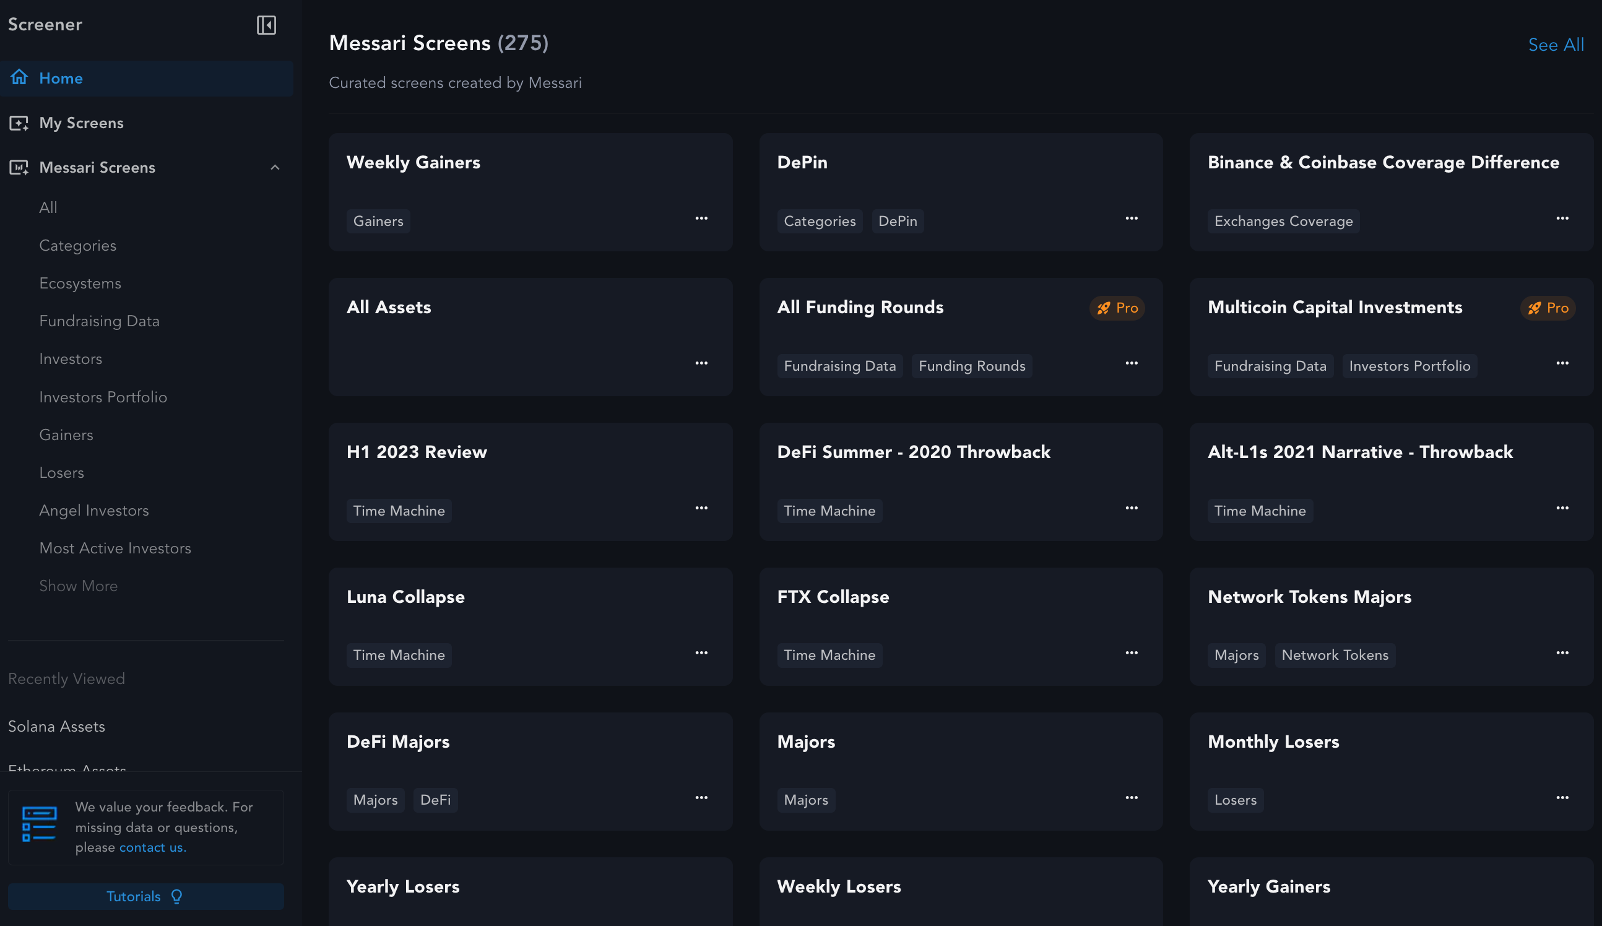Click the Funding Rounds tag
The image size is (1602, 926).
(x=971, y=366)
